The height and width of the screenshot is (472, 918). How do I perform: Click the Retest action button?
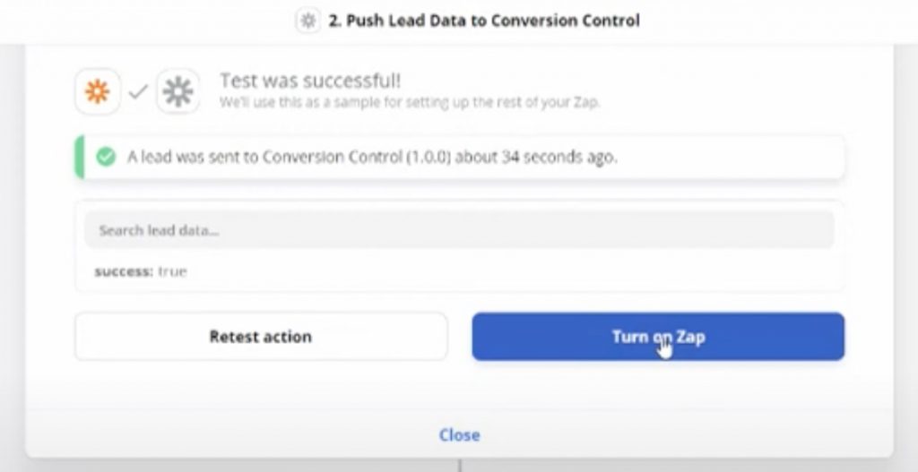(x=260, y=337)
